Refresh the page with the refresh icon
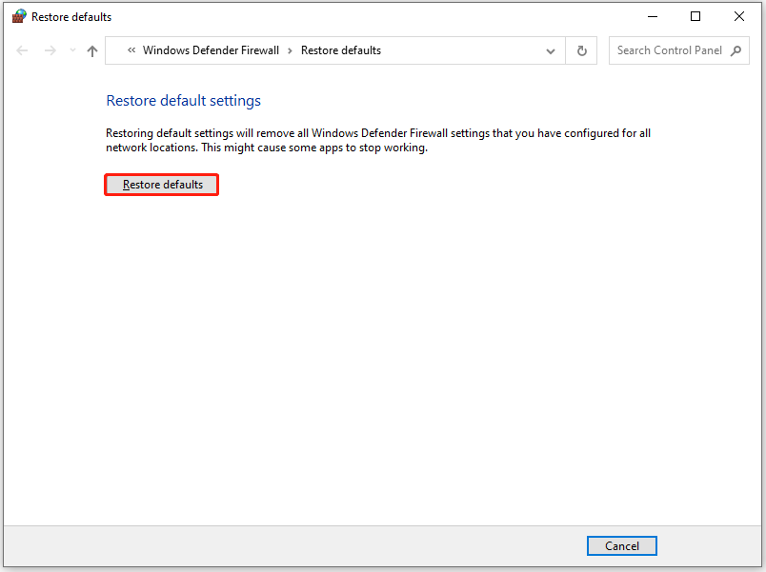The image size is (766, 572). [x=580, y=51]
